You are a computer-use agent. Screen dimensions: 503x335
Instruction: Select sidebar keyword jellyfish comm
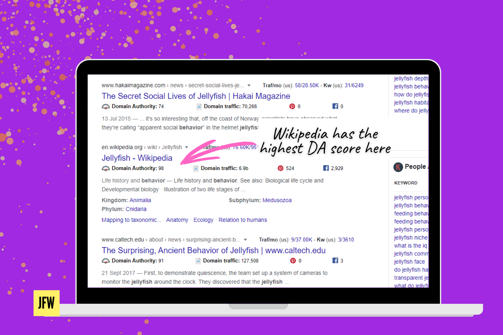(411, 254)
